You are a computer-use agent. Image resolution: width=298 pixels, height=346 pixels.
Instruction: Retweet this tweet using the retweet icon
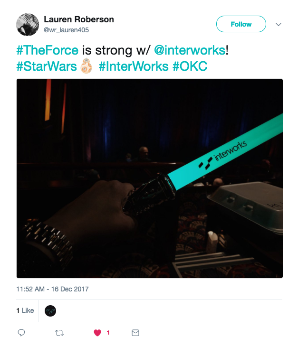point(59,333)
